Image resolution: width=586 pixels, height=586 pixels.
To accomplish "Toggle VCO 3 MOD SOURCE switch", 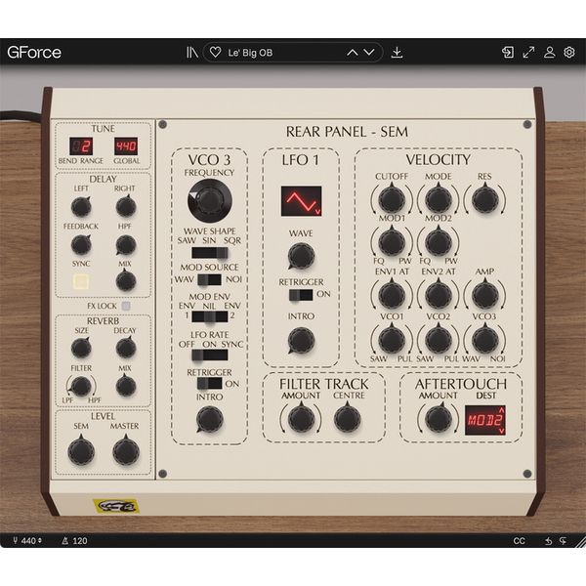I will click(x=209, y=279).
